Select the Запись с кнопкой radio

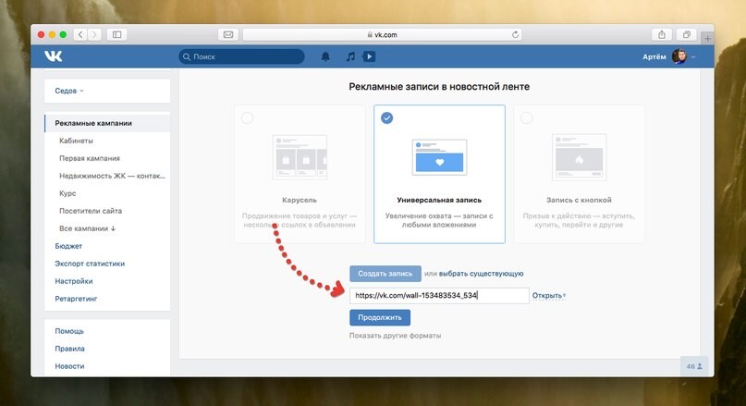526,118
